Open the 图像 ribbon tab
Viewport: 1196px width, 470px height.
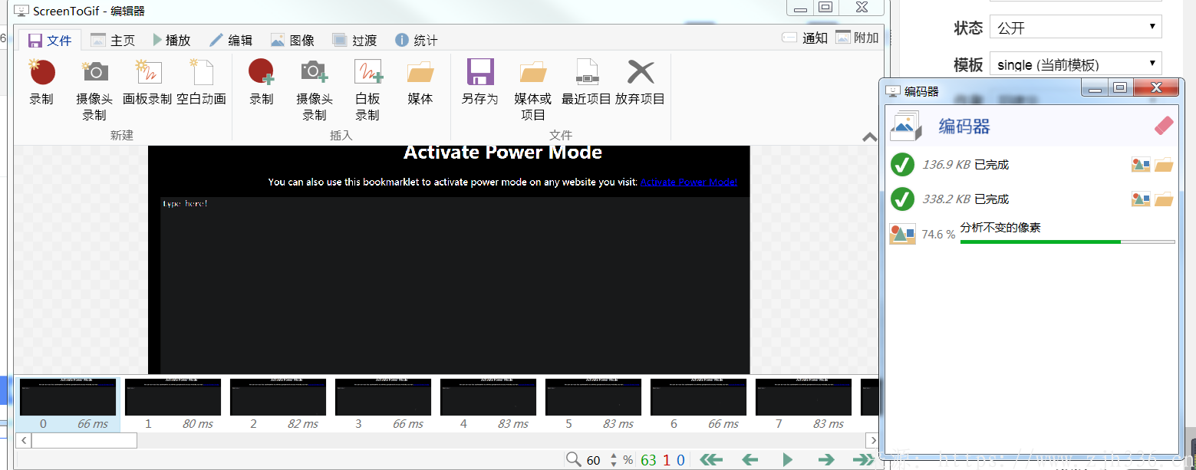point(292,40)
